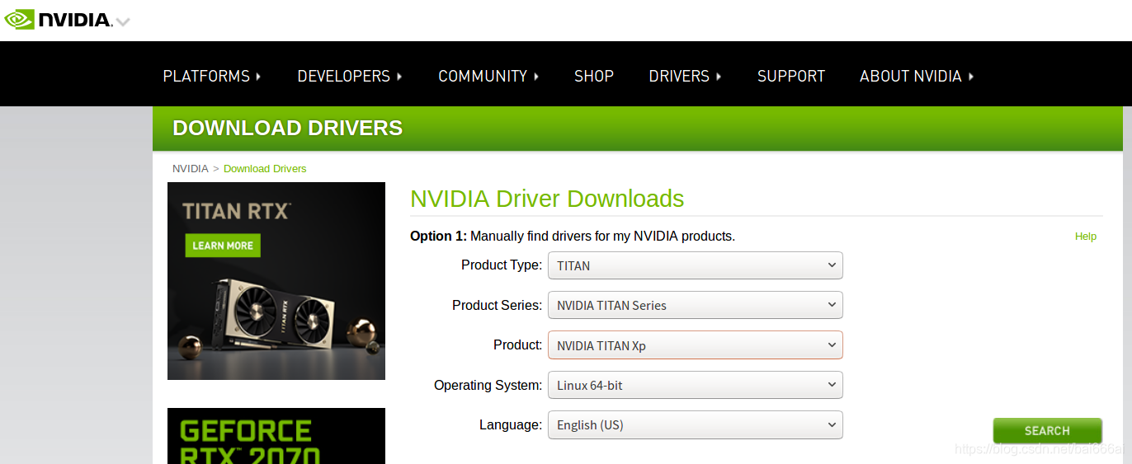Image resolution: width=1132 pixels, height=464 pixels.
Task: Click LEARN MORE on TITAN RTX ad
Action: 223,246
